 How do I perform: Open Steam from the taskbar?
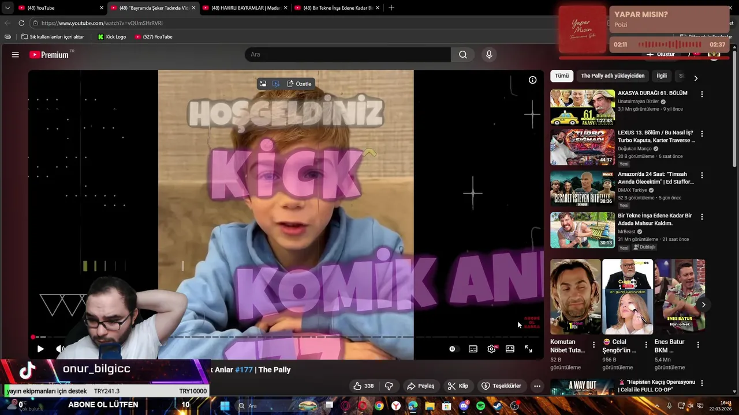click(498, 406)
